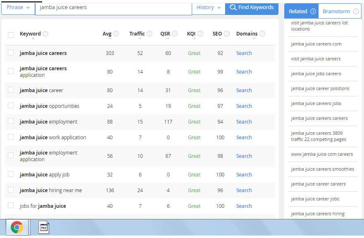Image resolution: width=364 pixels, height=238 pixels.
Task: Sort by Avg using its arrow
Action: (110, 39)
